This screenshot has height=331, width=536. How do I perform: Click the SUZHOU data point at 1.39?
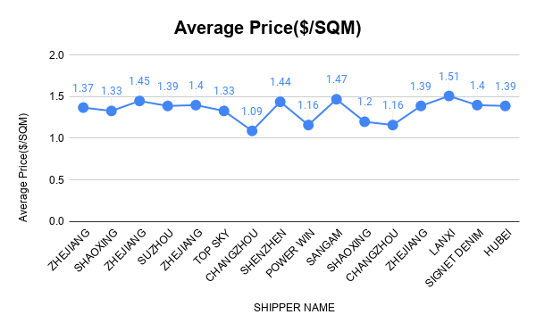(x=168, y=106)
